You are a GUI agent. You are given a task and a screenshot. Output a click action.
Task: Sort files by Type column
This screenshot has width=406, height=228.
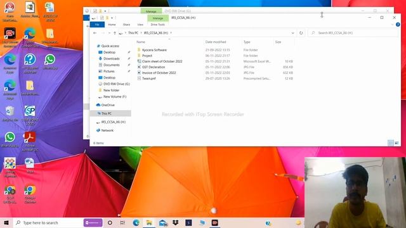pyautogui.click(x=247, y=42)
